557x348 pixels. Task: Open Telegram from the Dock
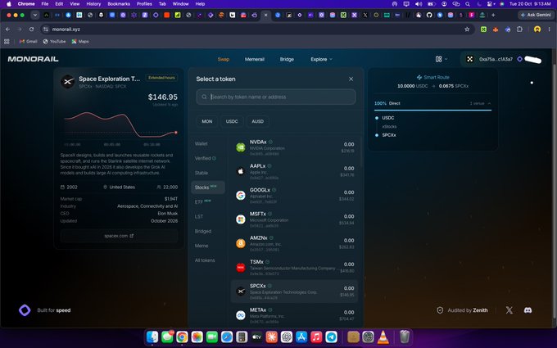click(x=332, y=337)
